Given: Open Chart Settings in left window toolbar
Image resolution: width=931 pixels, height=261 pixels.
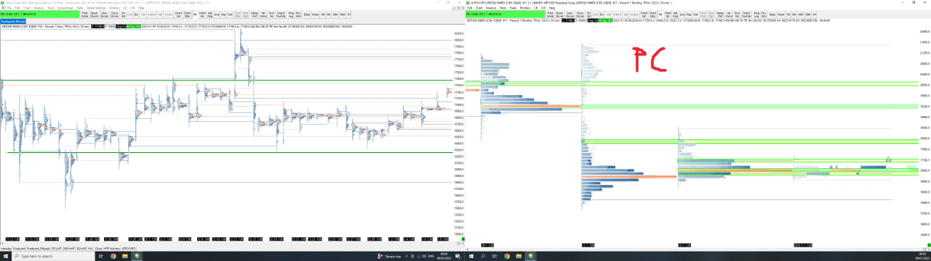Looking at the screenshot, I should click(x=178, y=14).
